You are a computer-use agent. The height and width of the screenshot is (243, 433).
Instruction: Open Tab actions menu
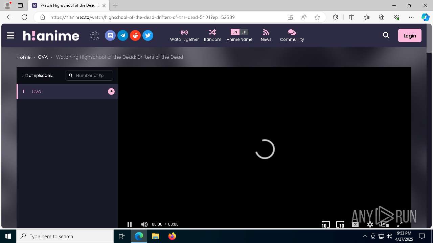[x=20, y=5]
